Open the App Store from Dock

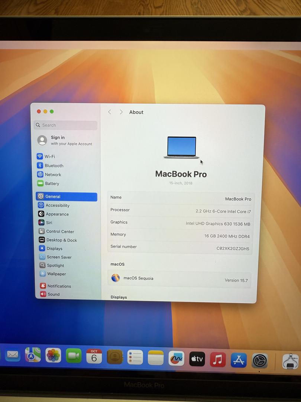click(x=239, y=360)
